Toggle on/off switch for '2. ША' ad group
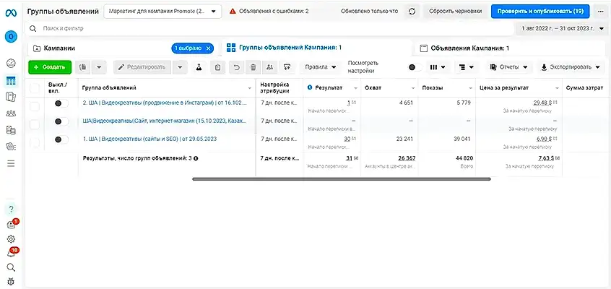611x289 pixels. click(61, 104)
